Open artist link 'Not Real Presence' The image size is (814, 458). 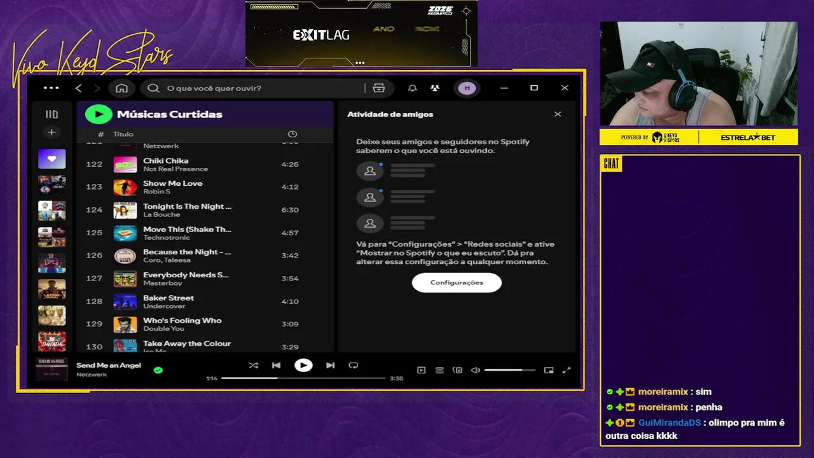(x=176, y=169)
